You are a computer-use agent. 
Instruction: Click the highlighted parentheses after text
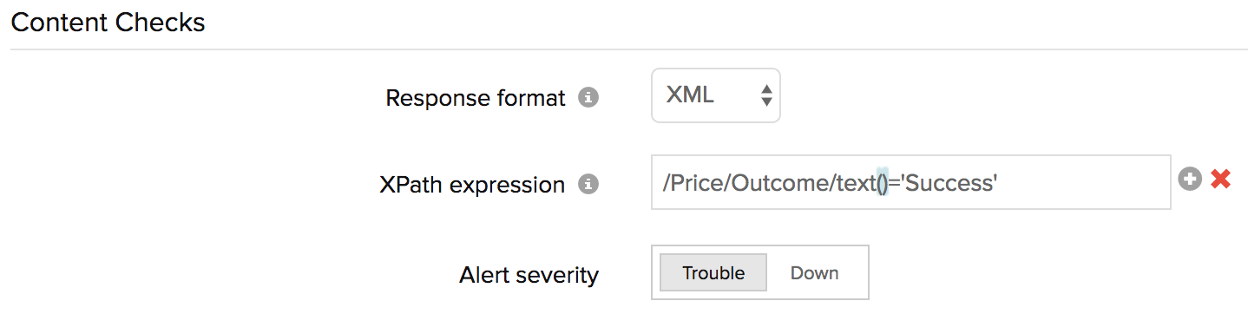(x=882, y=182)
